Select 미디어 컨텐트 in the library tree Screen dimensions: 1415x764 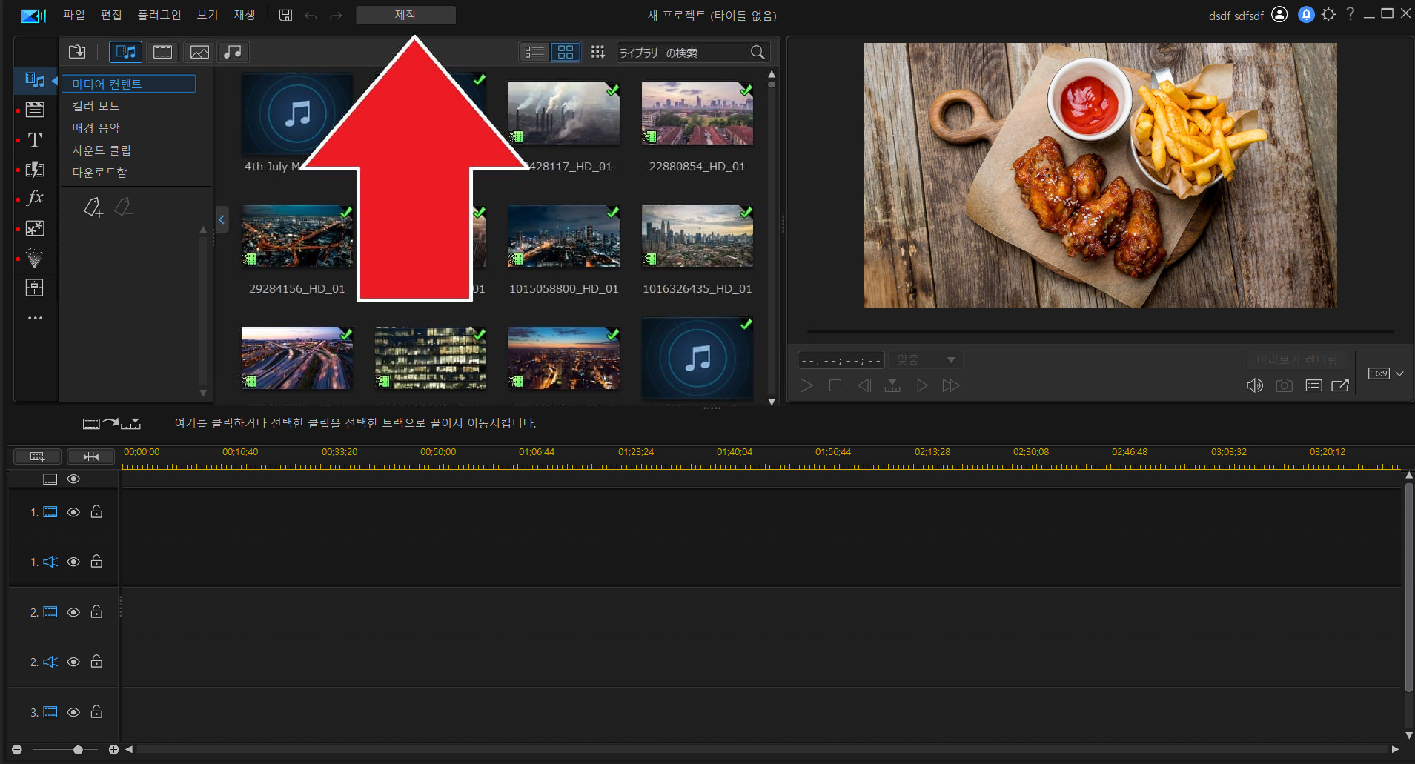[x=128, y=84]
